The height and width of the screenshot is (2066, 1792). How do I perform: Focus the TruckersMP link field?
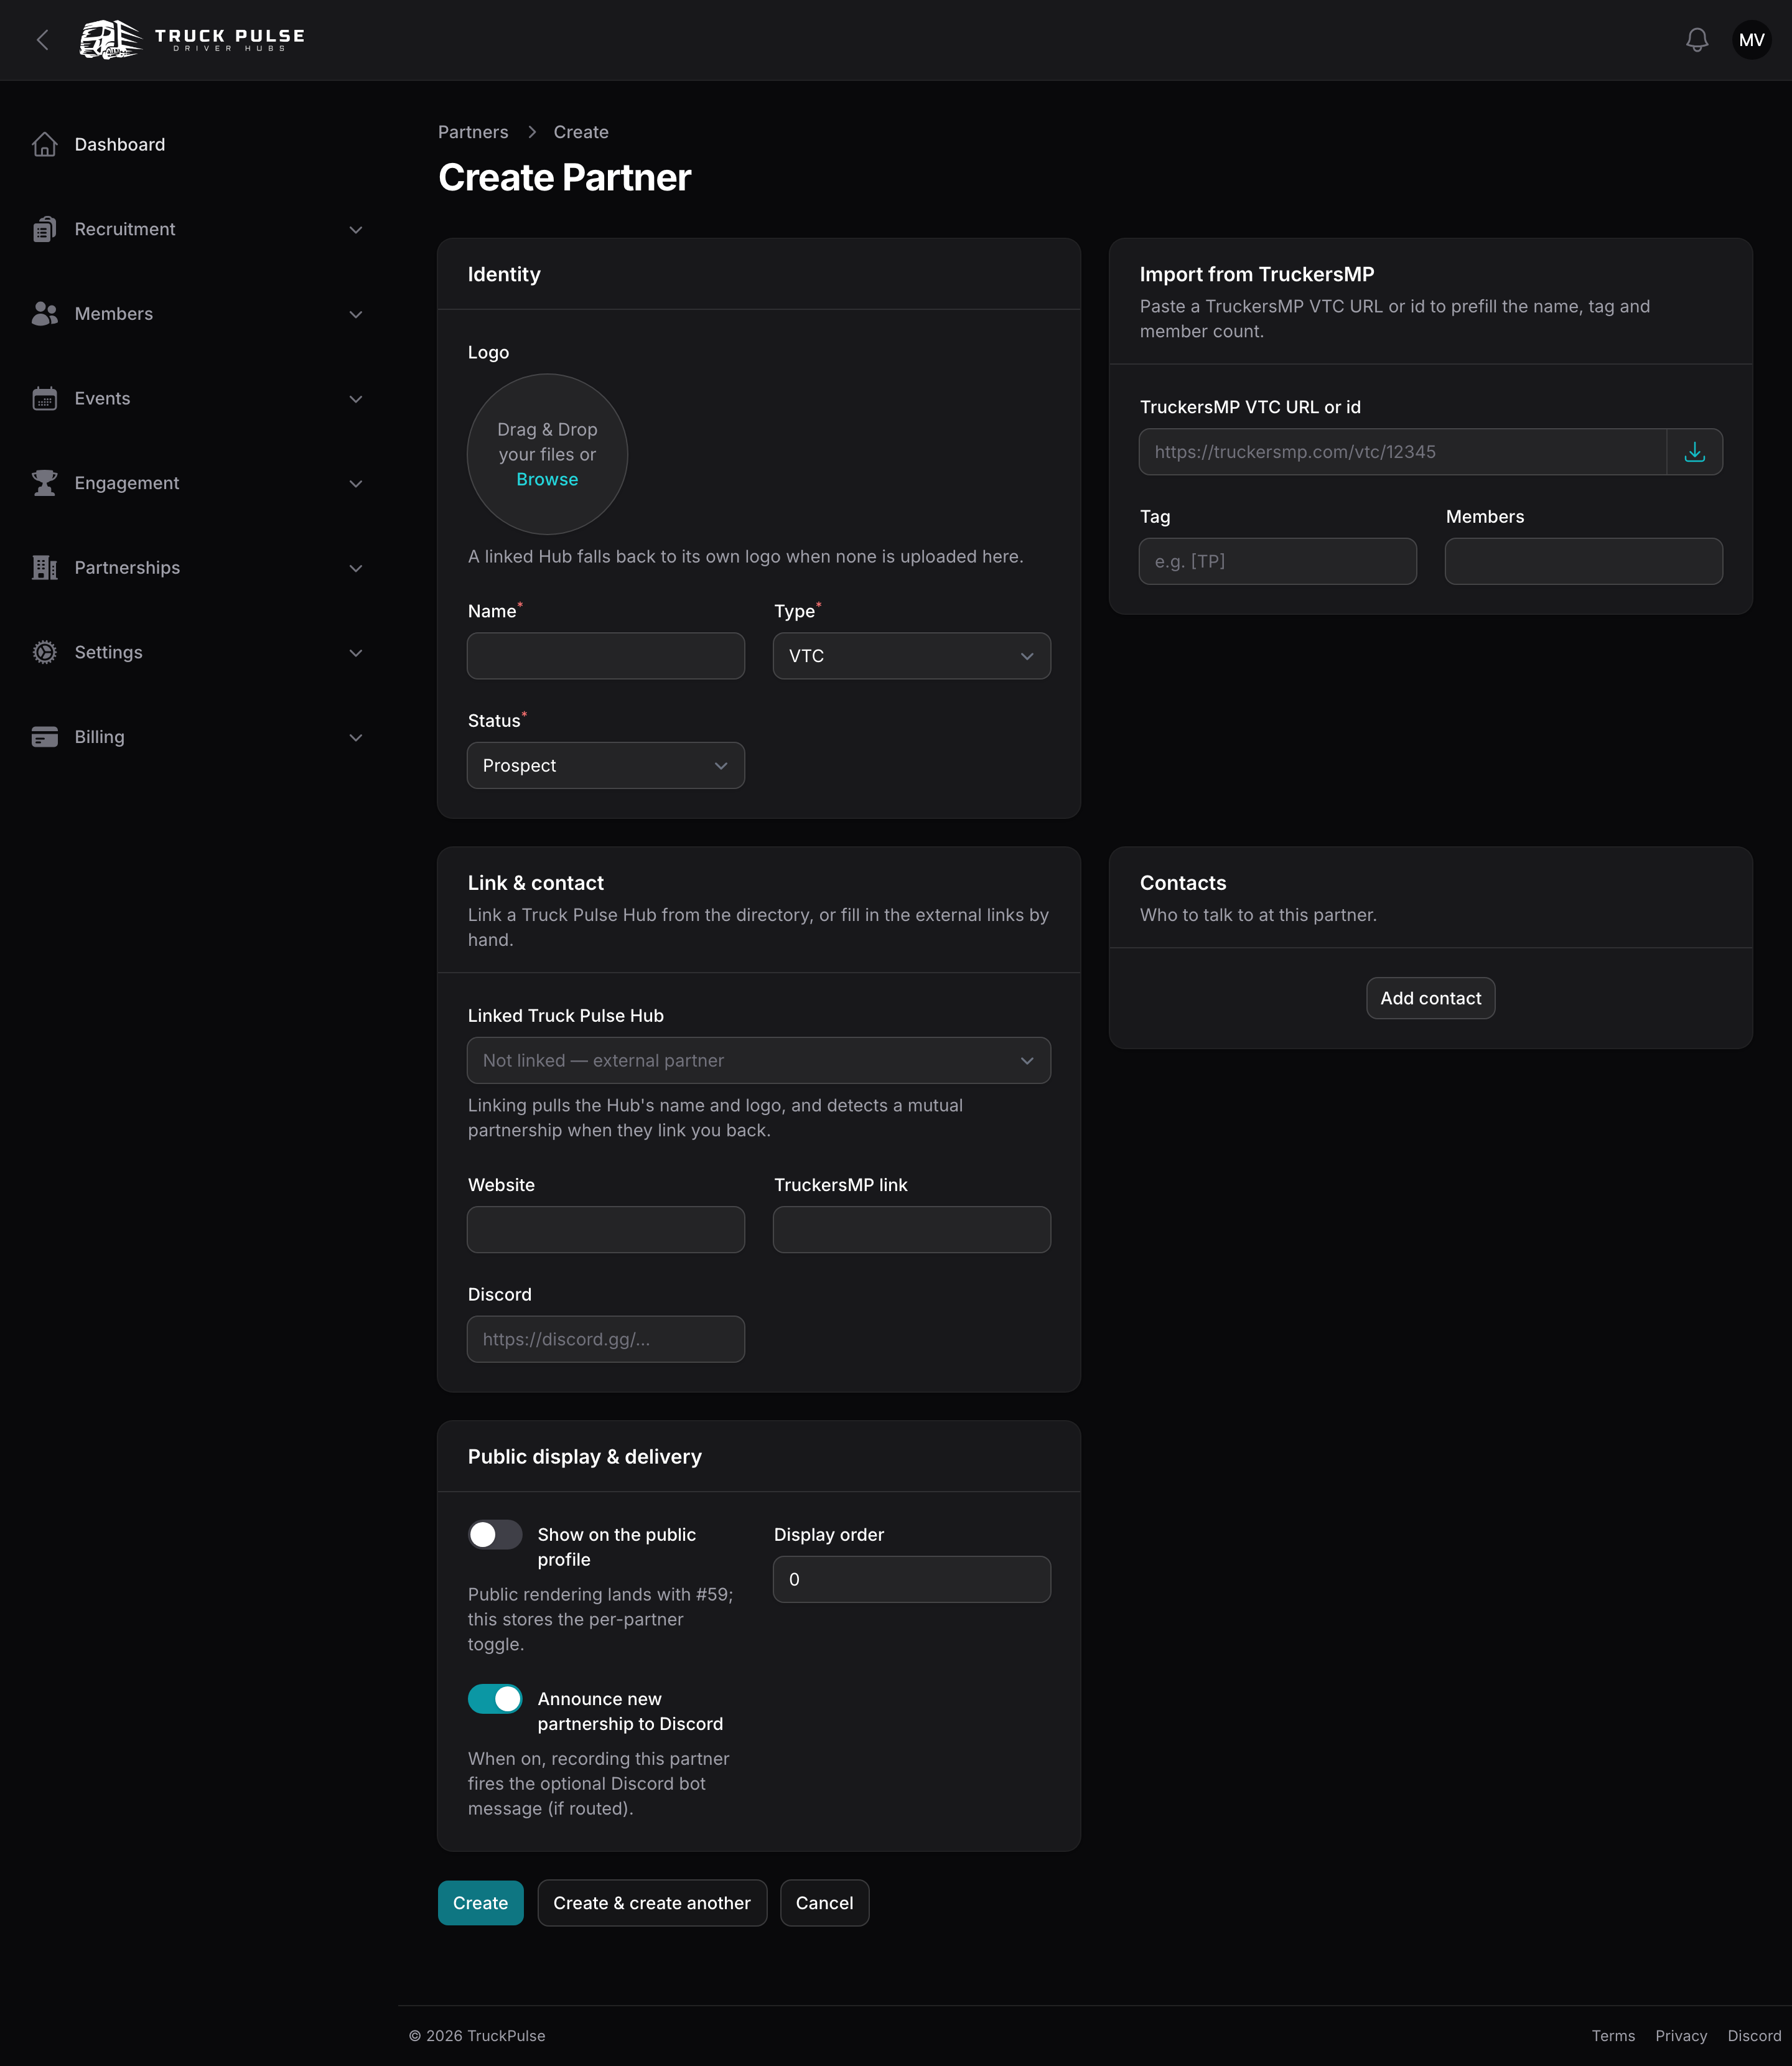pyautogui.click(x=911, y=1229)
